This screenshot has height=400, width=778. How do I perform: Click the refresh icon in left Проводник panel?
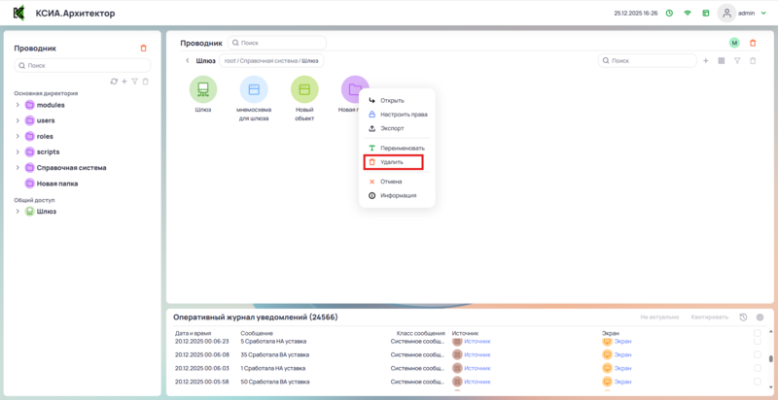point(114,82)
